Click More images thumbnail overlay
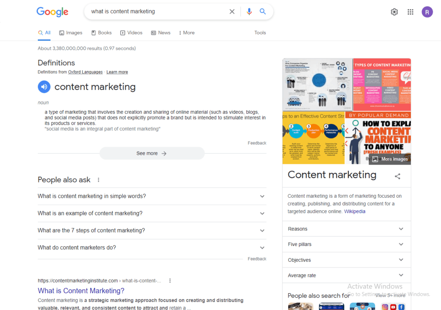The image size is (441, 310). tap(390, 159)
